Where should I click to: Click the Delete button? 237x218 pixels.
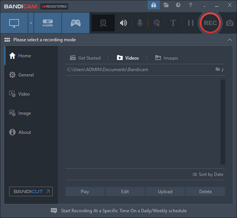pyautogui.click(x=205, y=192)
